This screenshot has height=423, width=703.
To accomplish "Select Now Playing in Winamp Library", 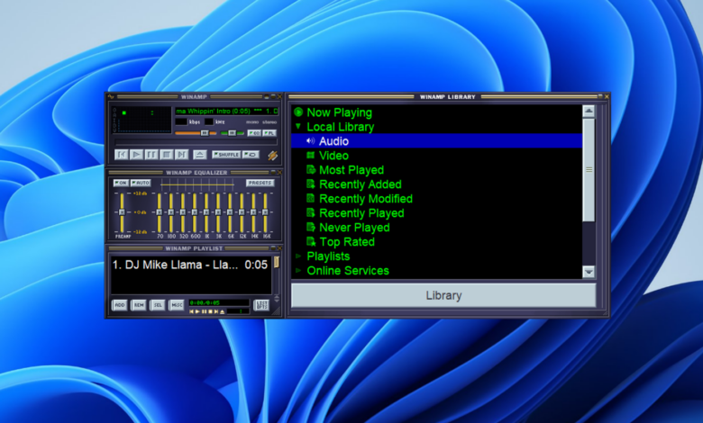I will [x=340, y=112].
